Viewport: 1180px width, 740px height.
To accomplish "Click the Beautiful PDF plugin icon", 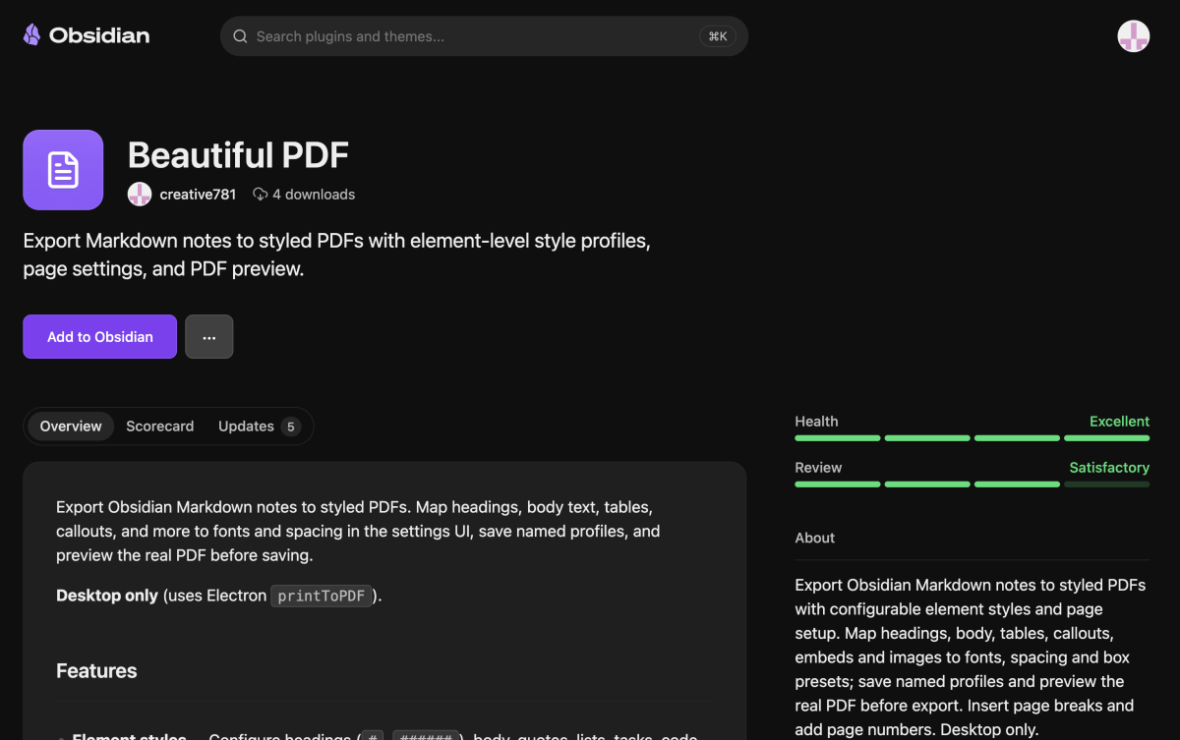I will click(x=63, y=170).
